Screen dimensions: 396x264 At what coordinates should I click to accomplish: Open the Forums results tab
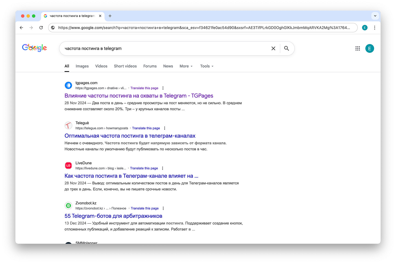[x=150, y=66]
